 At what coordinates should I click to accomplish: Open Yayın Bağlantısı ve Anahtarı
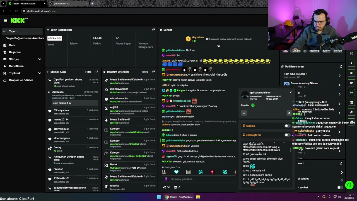click(25, 38)
